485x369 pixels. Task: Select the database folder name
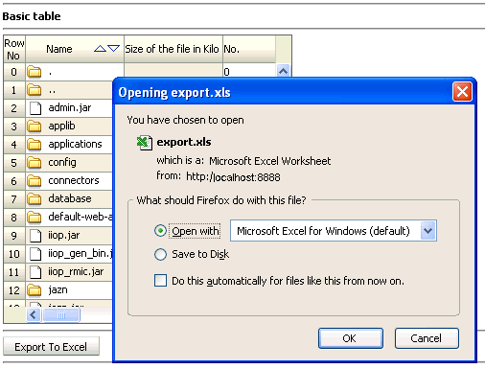70,198
